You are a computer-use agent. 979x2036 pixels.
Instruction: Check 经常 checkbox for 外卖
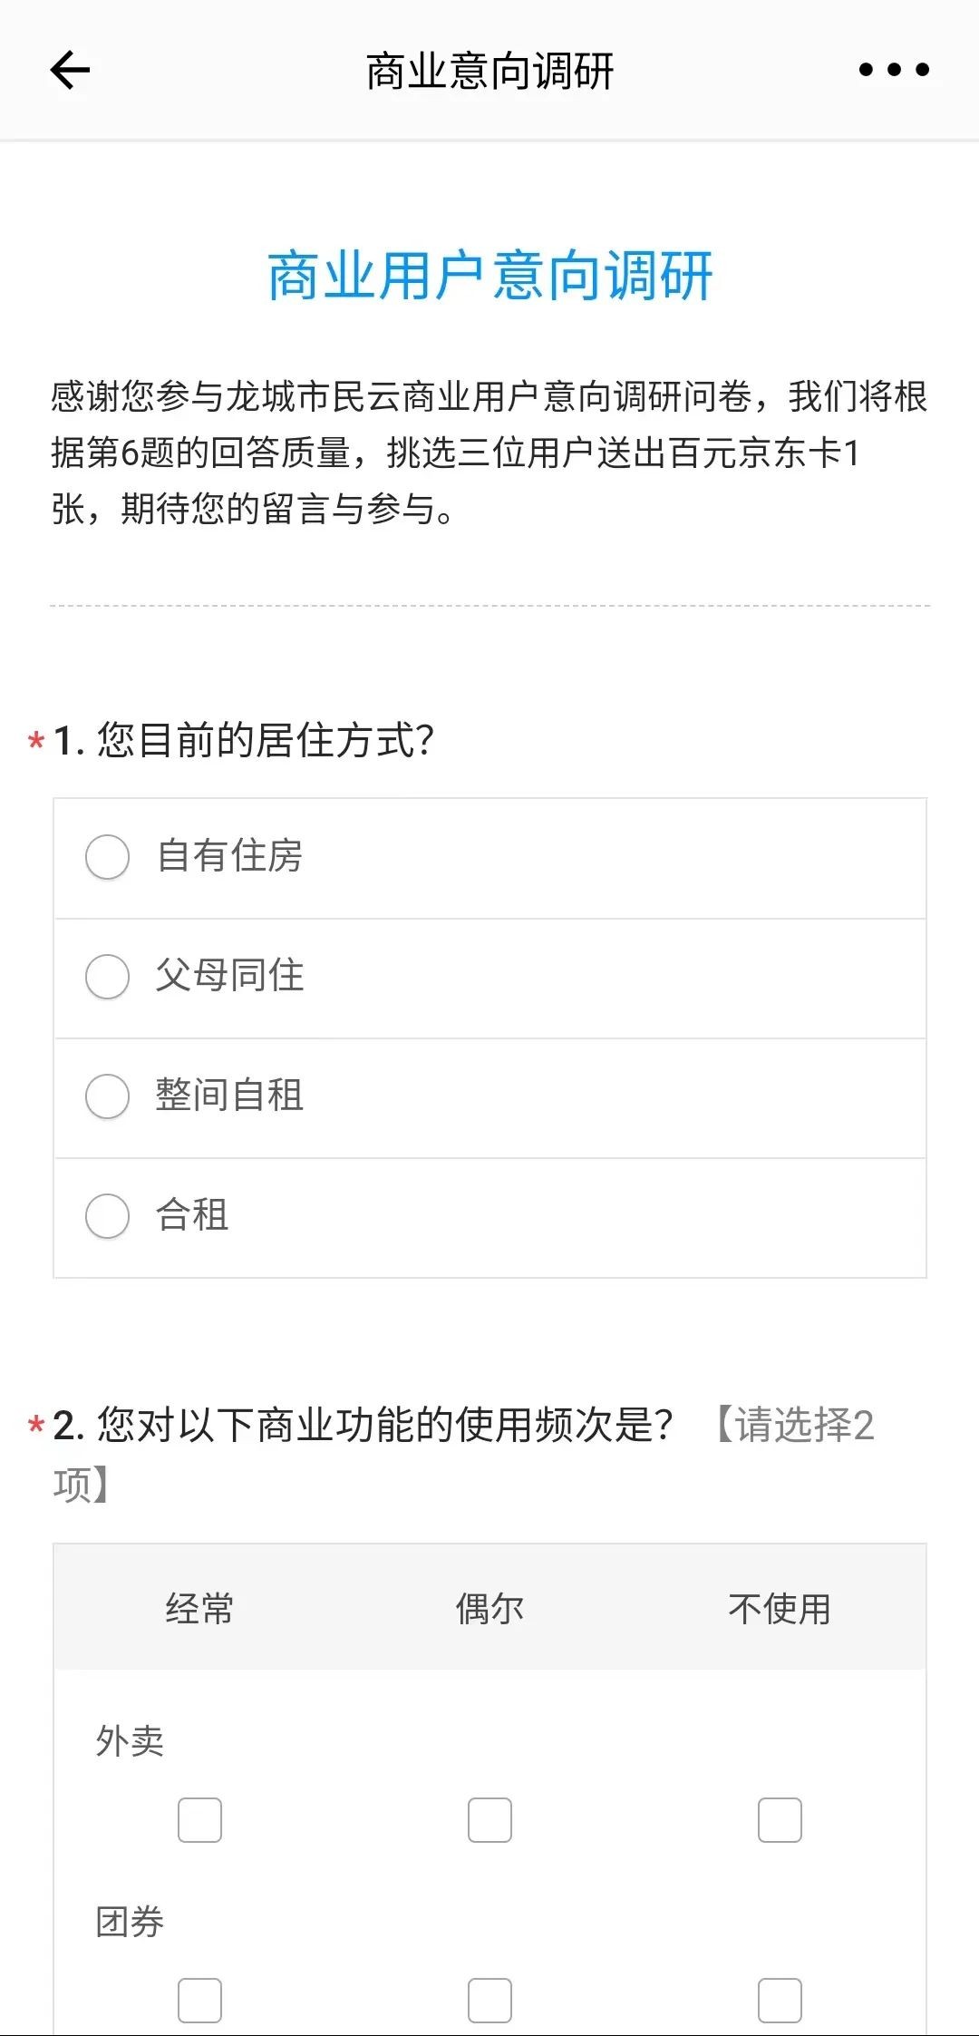tap(199, 1820)
